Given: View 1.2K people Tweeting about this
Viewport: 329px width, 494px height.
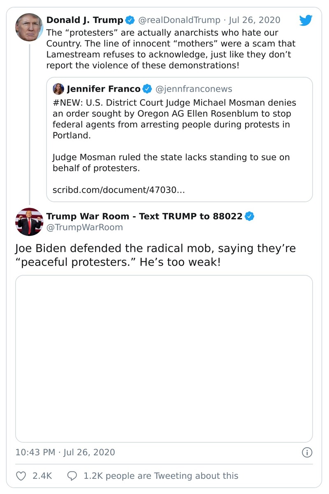Looking at the screenshot, I should [x=160, y=476].
